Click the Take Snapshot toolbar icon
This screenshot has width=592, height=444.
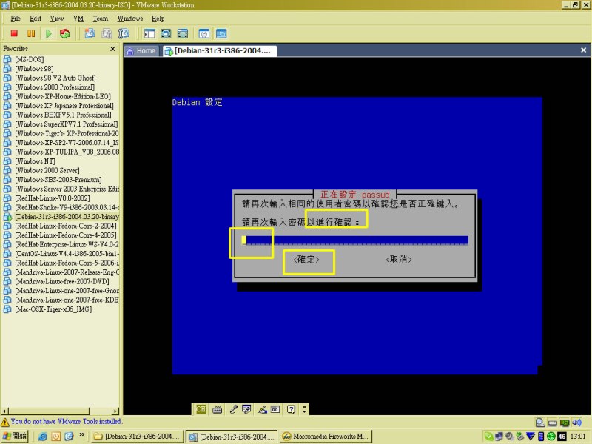coord(90,33)
